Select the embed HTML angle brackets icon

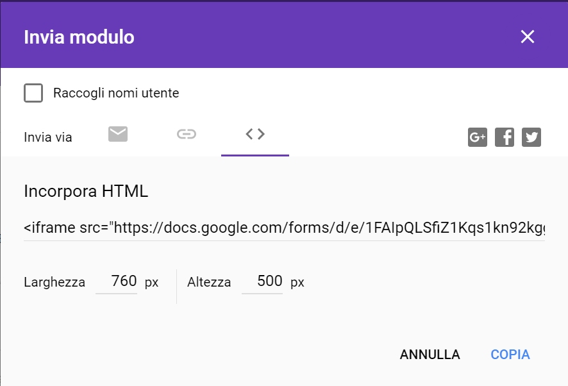click(x=255, y=134)
